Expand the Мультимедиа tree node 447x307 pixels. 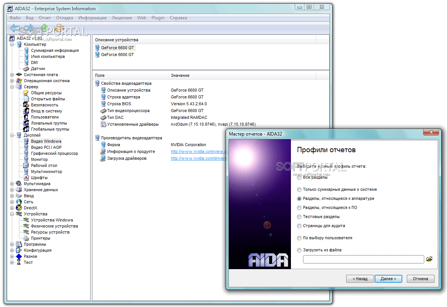pos(12,184)
